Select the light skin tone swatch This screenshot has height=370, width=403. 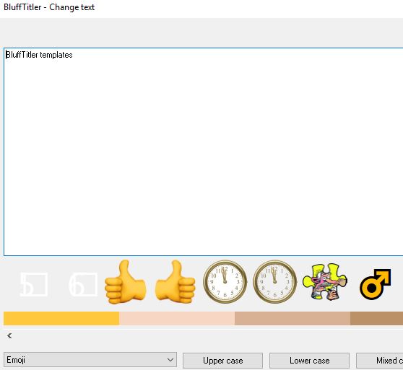[177, 318]
